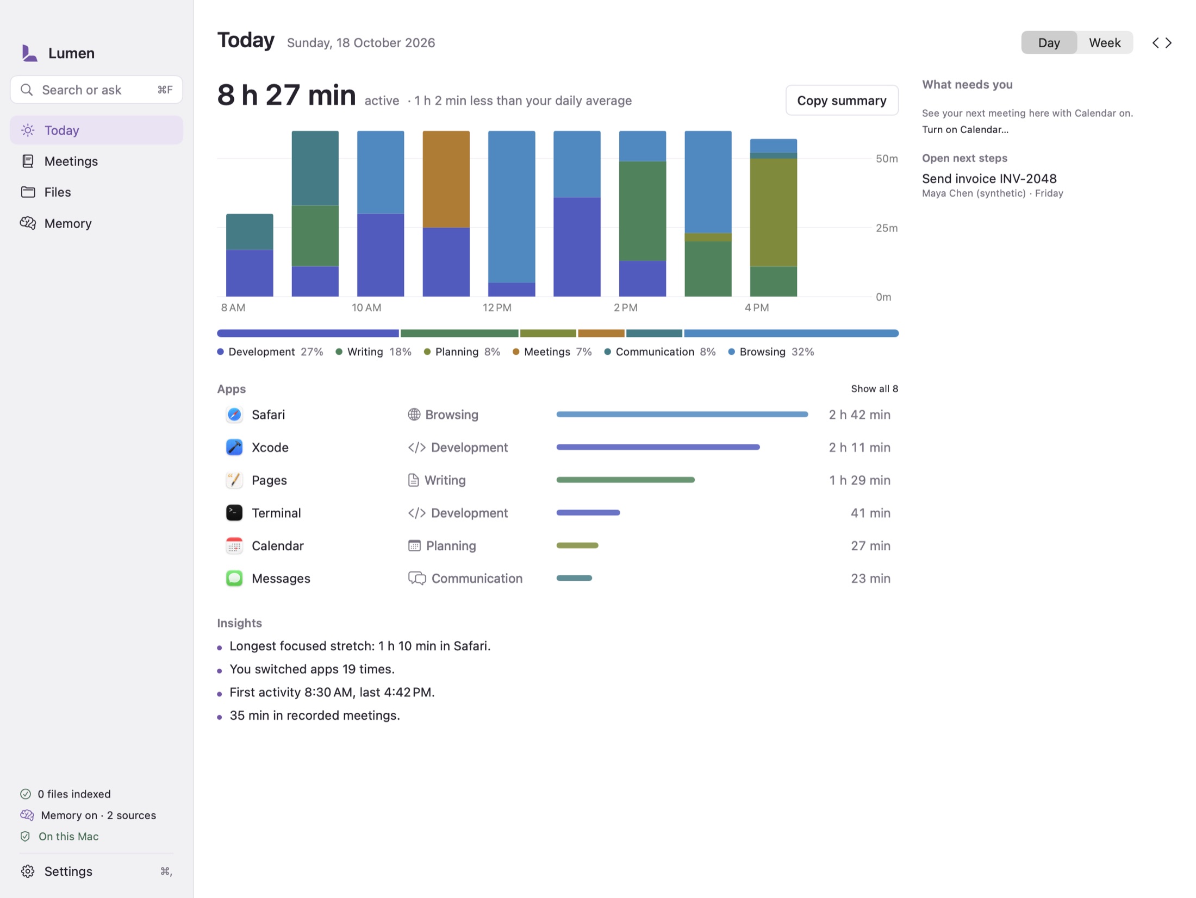This screenshot has width=1196, height=898.
Task: Click the Messages app icon
Action: click(234, 578)
